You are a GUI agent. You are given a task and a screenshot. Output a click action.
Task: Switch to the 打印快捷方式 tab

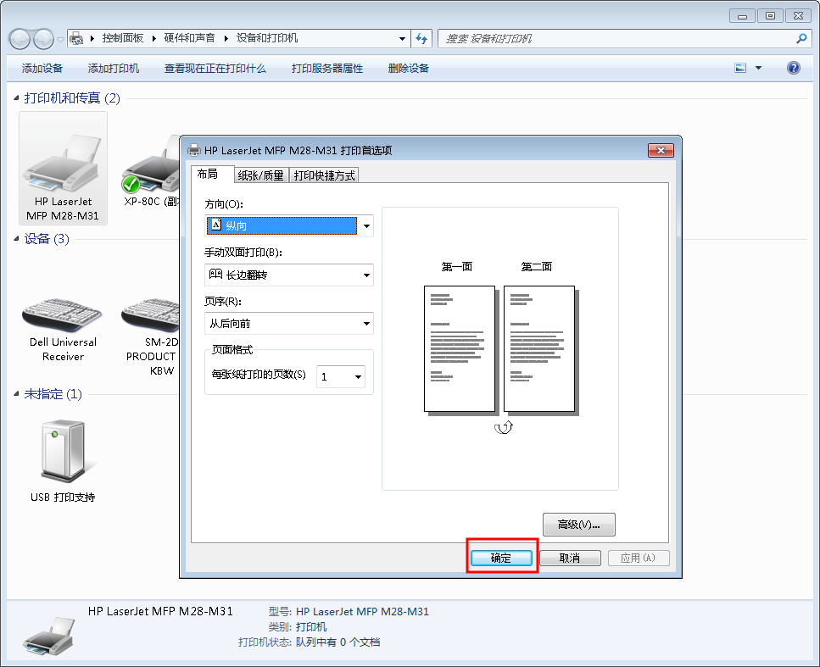(x=324, y=175)
